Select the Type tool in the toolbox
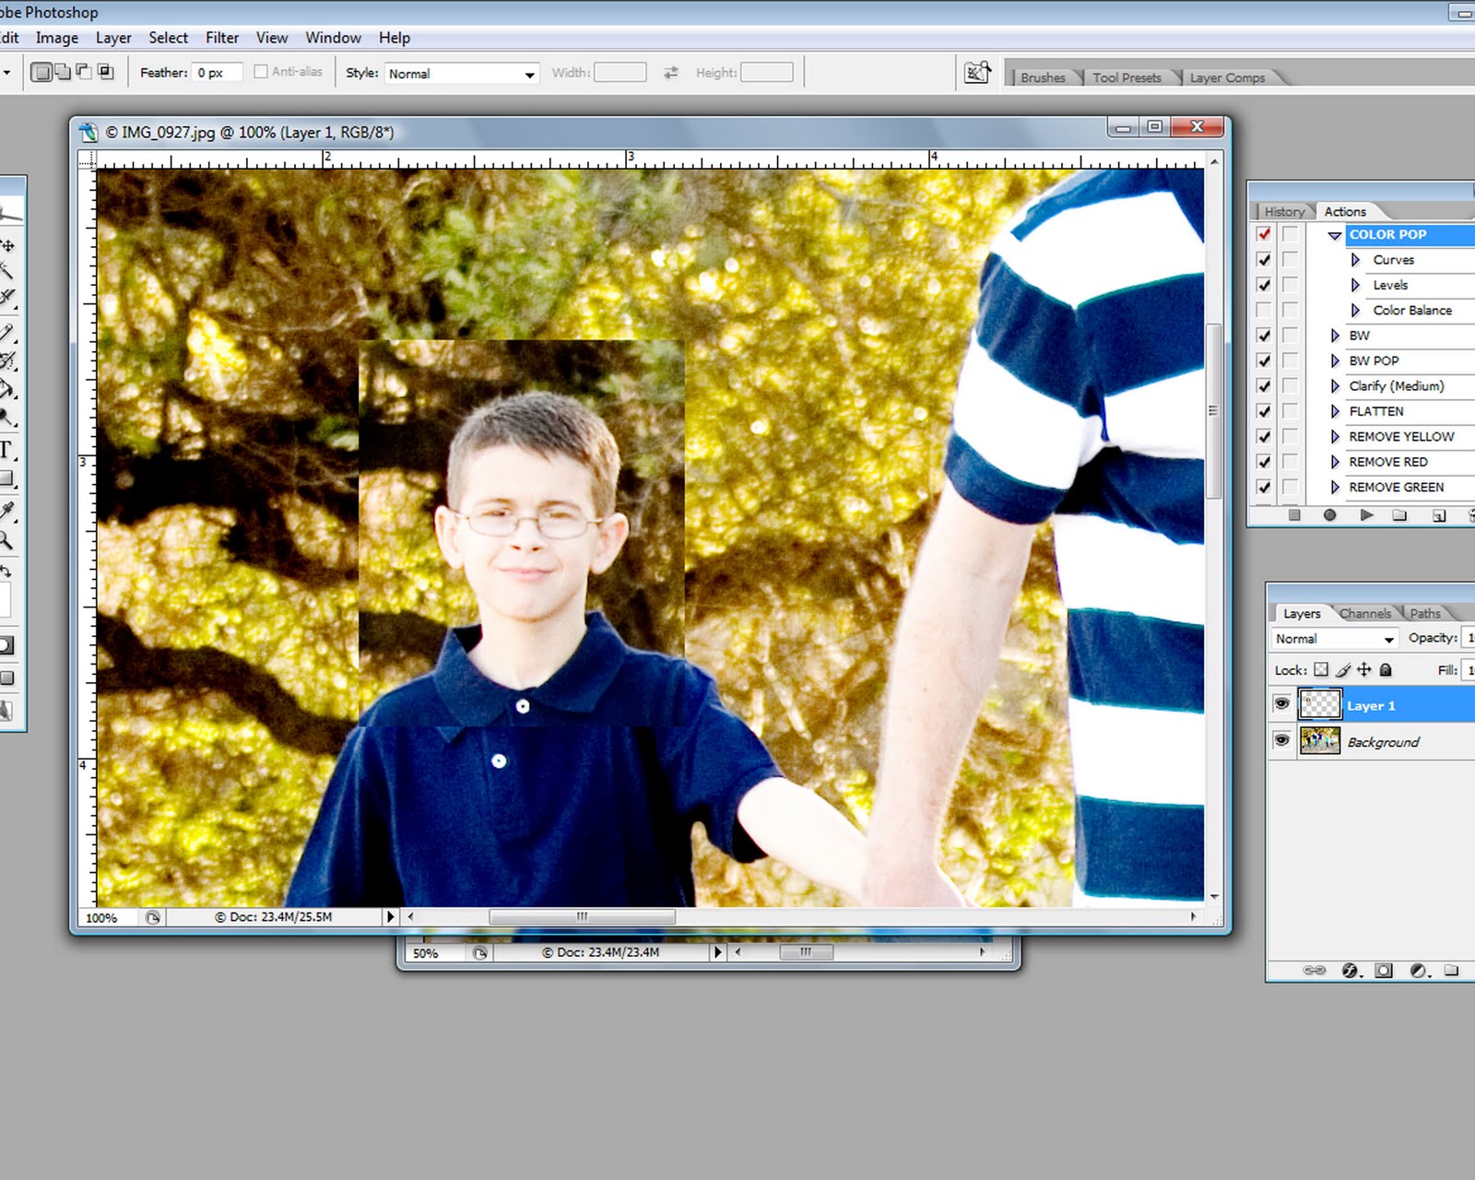This screenshot has width=1475, height=1180. tap(6, 450)
